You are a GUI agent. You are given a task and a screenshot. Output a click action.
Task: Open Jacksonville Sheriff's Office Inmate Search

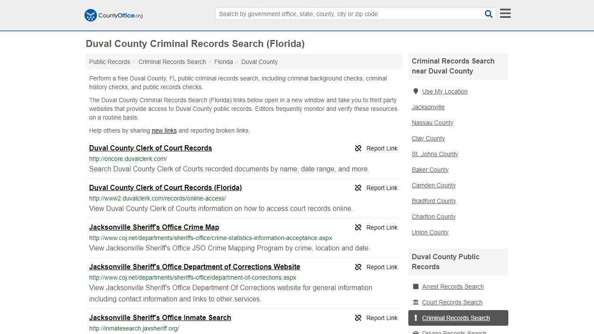(160, 317)
